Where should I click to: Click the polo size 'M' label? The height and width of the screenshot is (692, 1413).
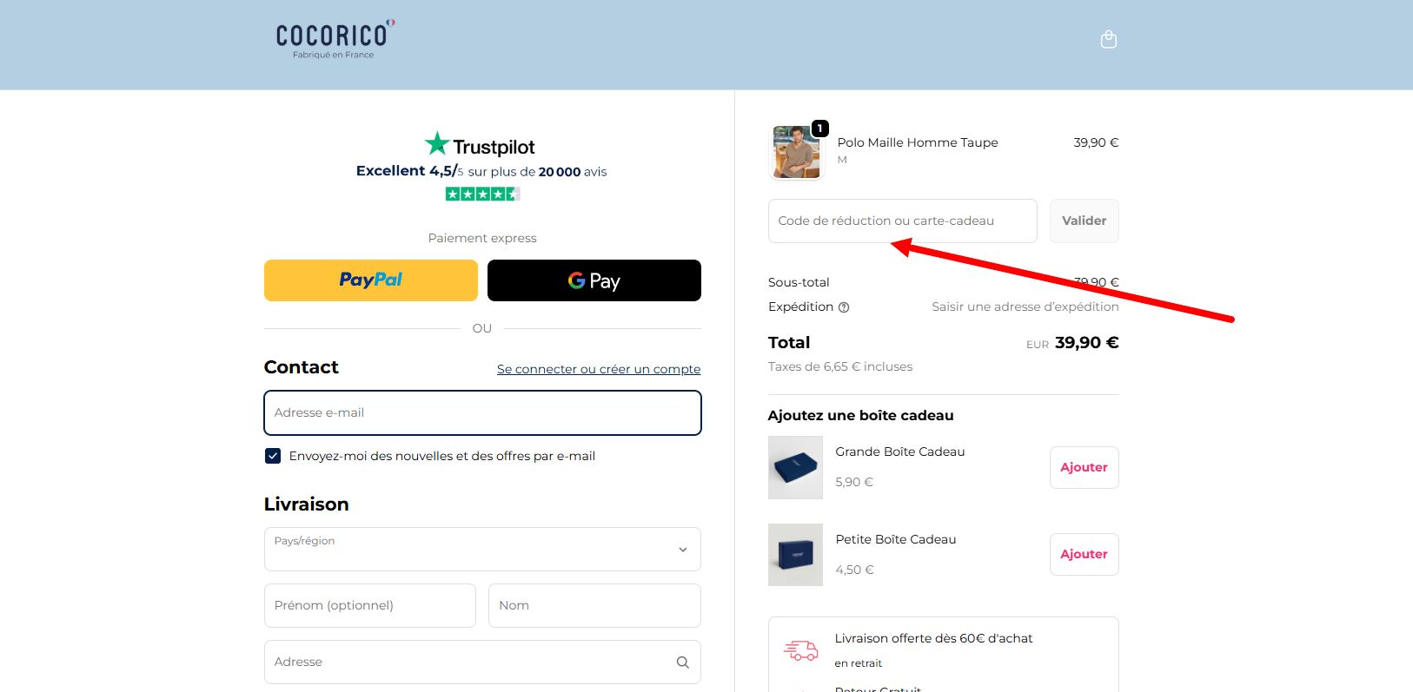point(842,160)
